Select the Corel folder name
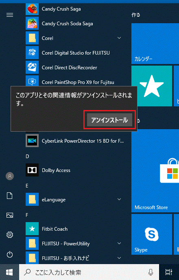The height and width of the screenshot is (280, 179). pyautogui.click(x=48, y=38)
